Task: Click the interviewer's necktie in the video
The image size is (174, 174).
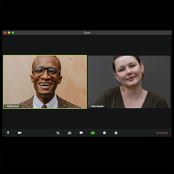Action: [44, 106]
